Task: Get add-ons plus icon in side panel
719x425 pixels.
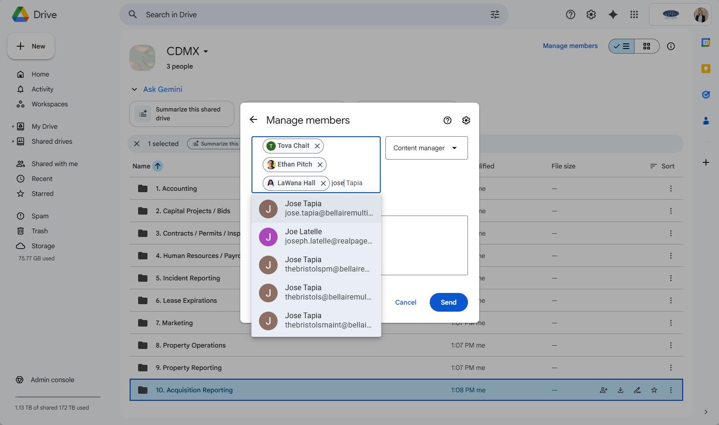Action: (706, 162)
